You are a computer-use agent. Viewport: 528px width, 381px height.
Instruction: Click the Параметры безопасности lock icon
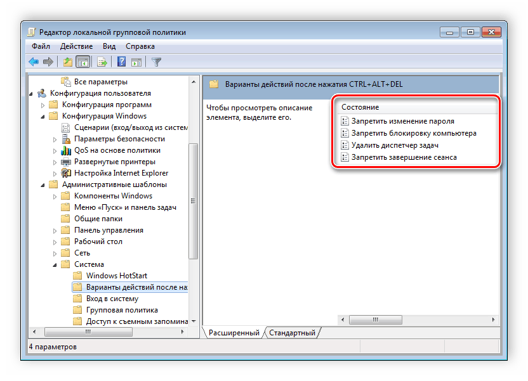[x=66, y=139]
